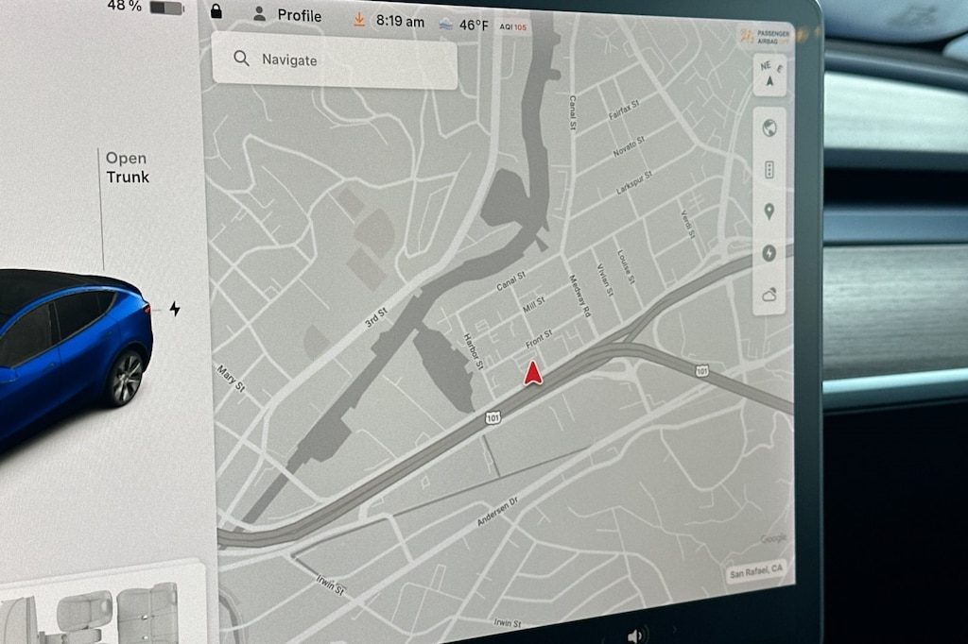The width and height of the screenshot is (968, 644).
Task: Tap the red vehicle location arrow
Action: [x=533, y=374]
